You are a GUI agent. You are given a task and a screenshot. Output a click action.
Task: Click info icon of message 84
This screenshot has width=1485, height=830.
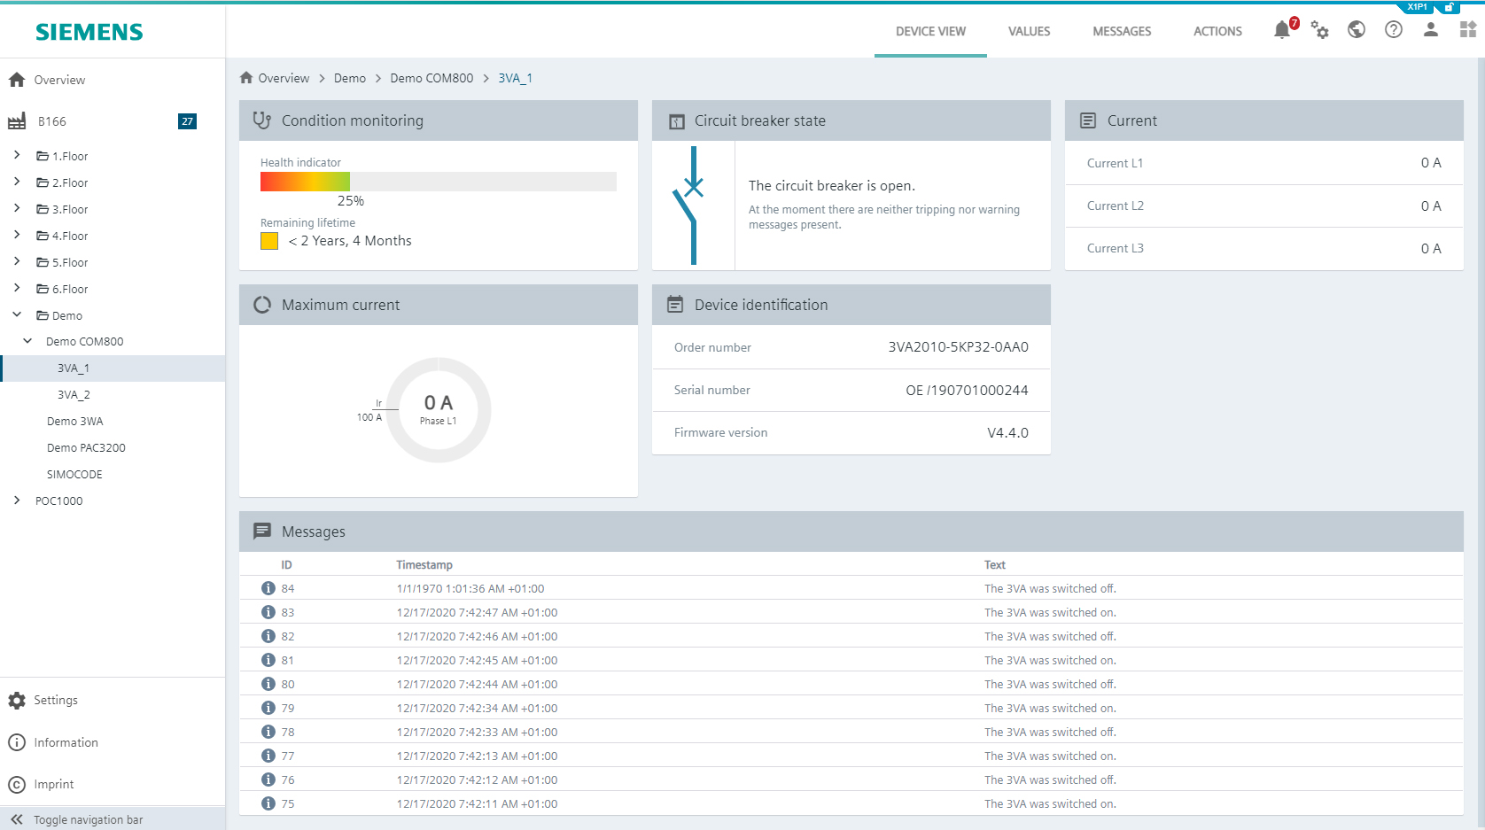point(268,588)
